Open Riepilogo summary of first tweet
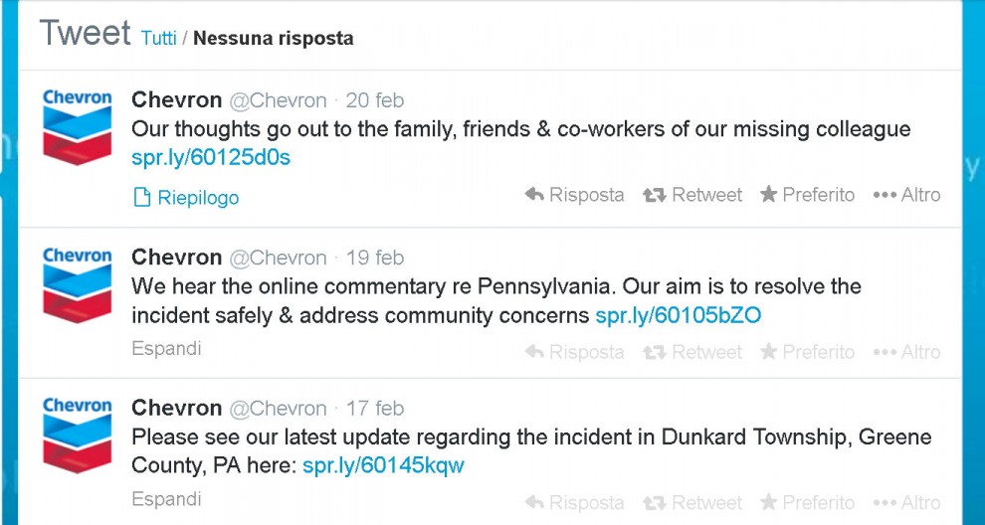Image resolution: width=985 pixels, height=525 pixels. coord(187,197)
